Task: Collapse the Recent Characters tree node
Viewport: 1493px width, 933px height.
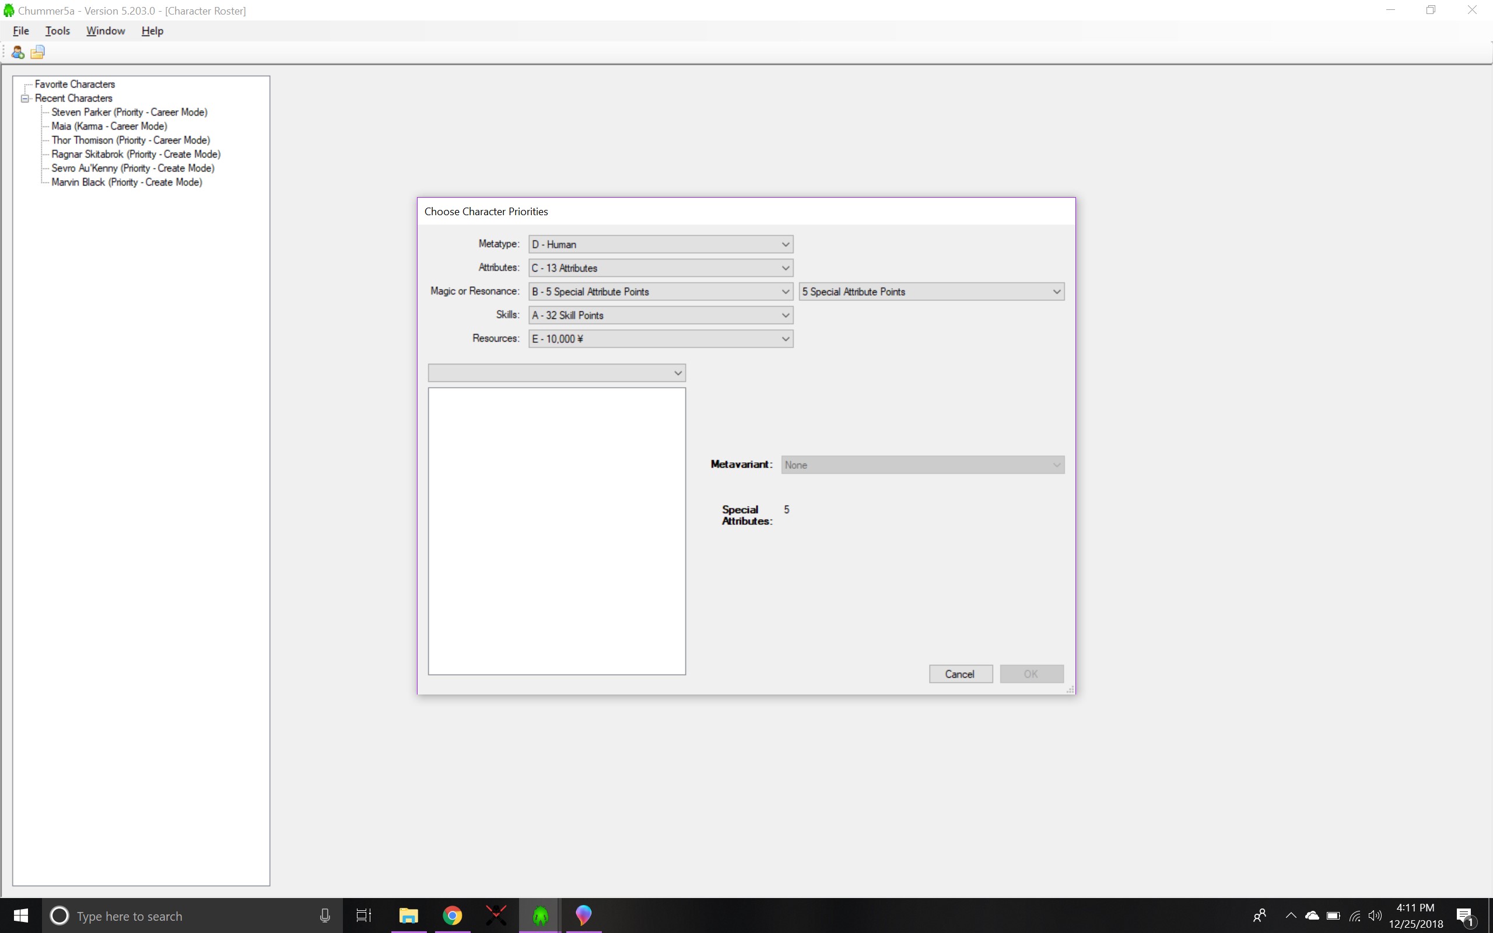Action: pyautogui.click(x=24, y=97)
